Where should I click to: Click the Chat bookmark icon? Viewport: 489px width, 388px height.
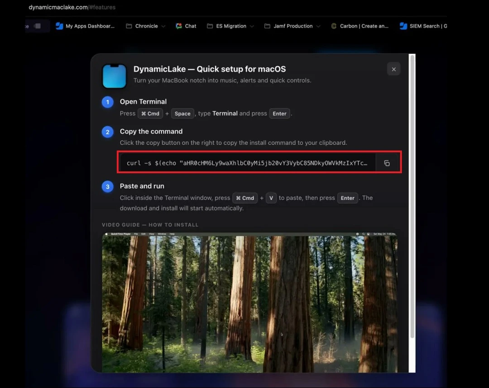(179, 26)
